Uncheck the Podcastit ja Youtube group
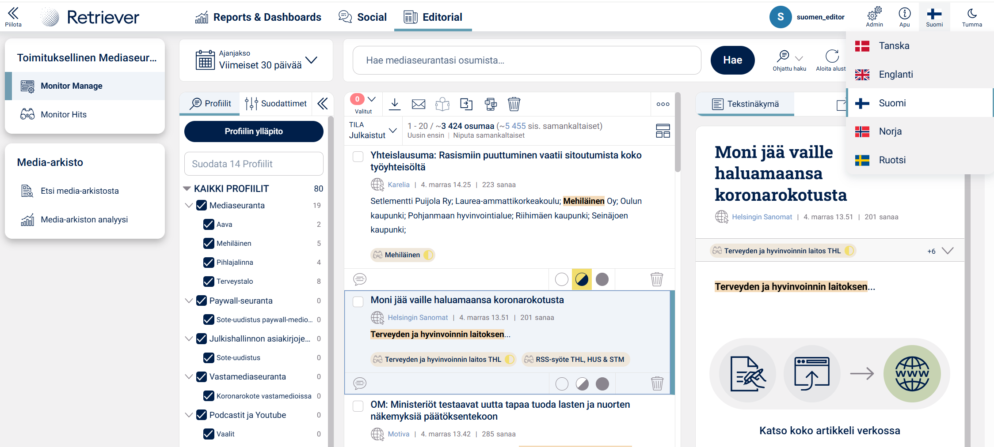Screen dimensions: 994x447 (202, 415)
